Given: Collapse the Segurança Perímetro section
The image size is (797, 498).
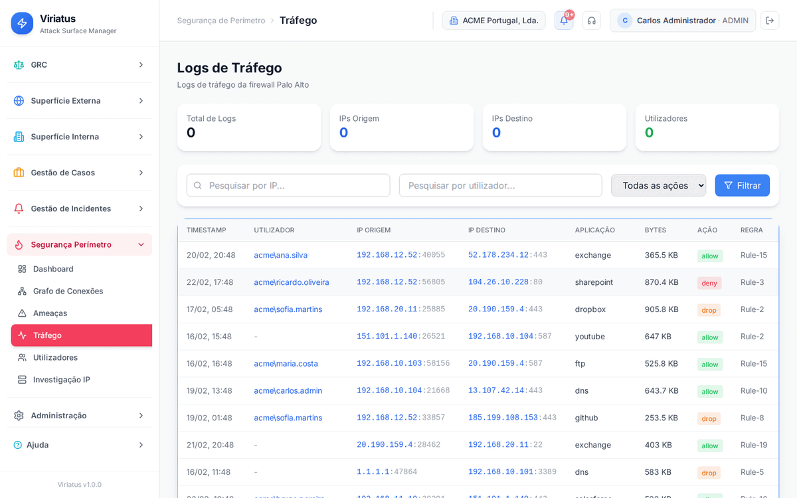Looking at the screenshot, I should [x=141, y=244].
